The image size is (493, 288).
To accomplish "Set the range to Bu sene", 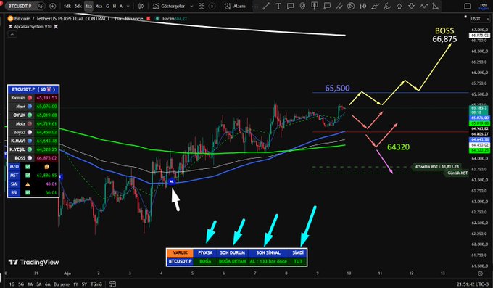I will point(62,284).
